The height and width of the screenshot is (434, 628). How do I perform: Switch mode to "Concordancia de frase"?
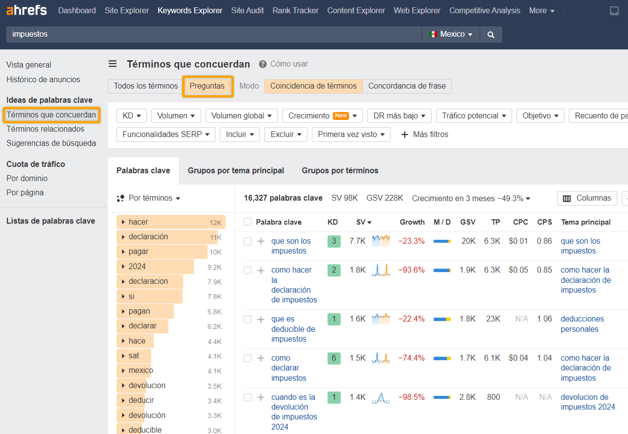[407, 86]
